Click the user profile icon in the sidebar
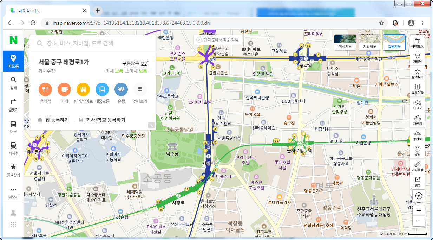This screenshot has height=240, width=433. pyautogui.click(x=13, y=213)
